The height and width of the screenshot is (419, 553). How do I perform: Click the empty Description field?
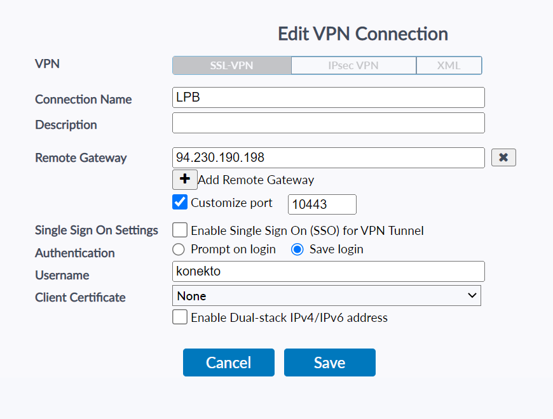click(x=328, y=123)
